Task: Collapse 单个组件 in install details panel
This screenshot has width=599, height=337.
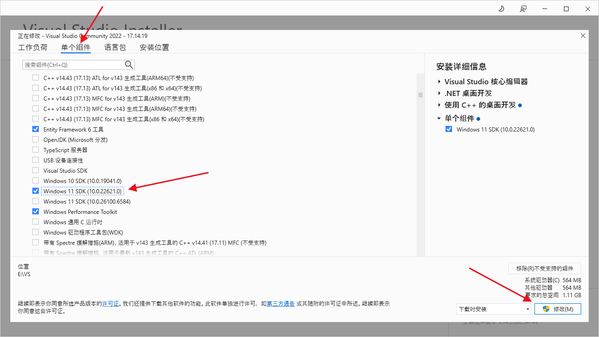Action: [438, 118]
